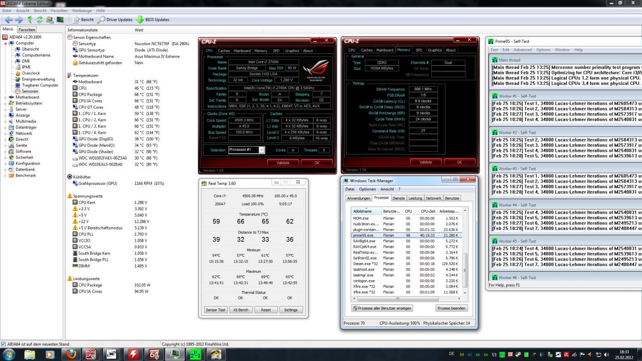The width and height of the screenshot is (642, 361).
Task: Select the Overclock item in the tree
Action: pos(31,73)
